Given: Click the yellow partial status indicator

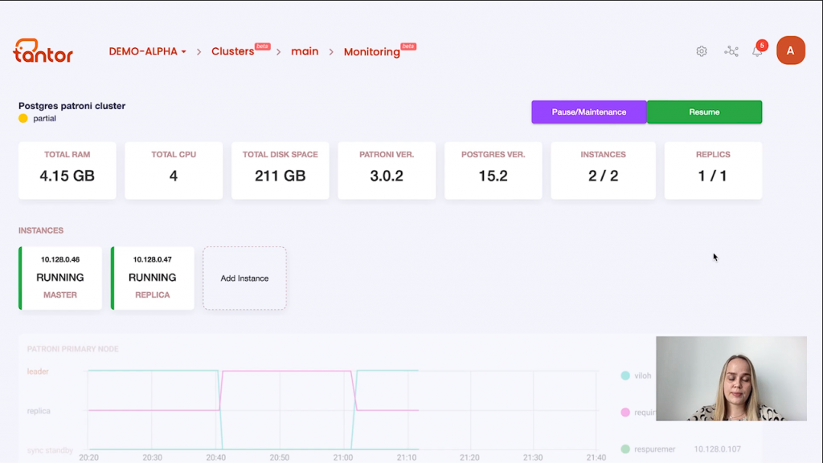Looking at the screenshot, I should pyautogui.click(x=23, y=119).
